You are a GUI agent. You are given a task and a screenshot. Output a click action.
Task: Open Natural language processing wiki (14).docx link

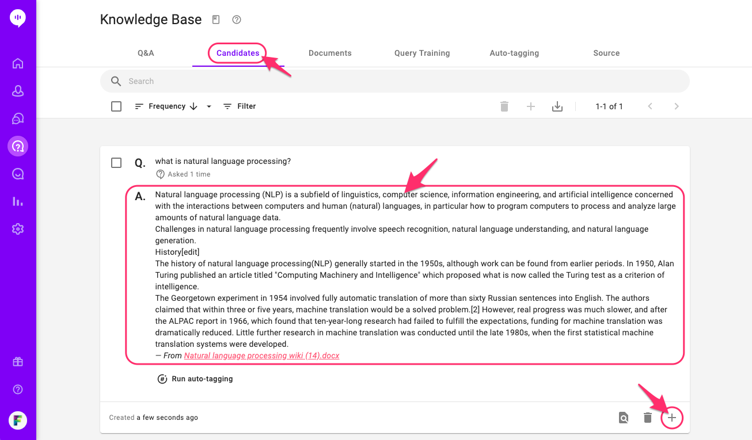[261, 355]
